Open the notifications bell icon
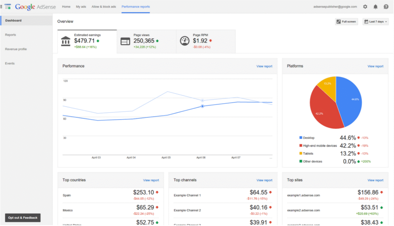 (x=376, y=7)
